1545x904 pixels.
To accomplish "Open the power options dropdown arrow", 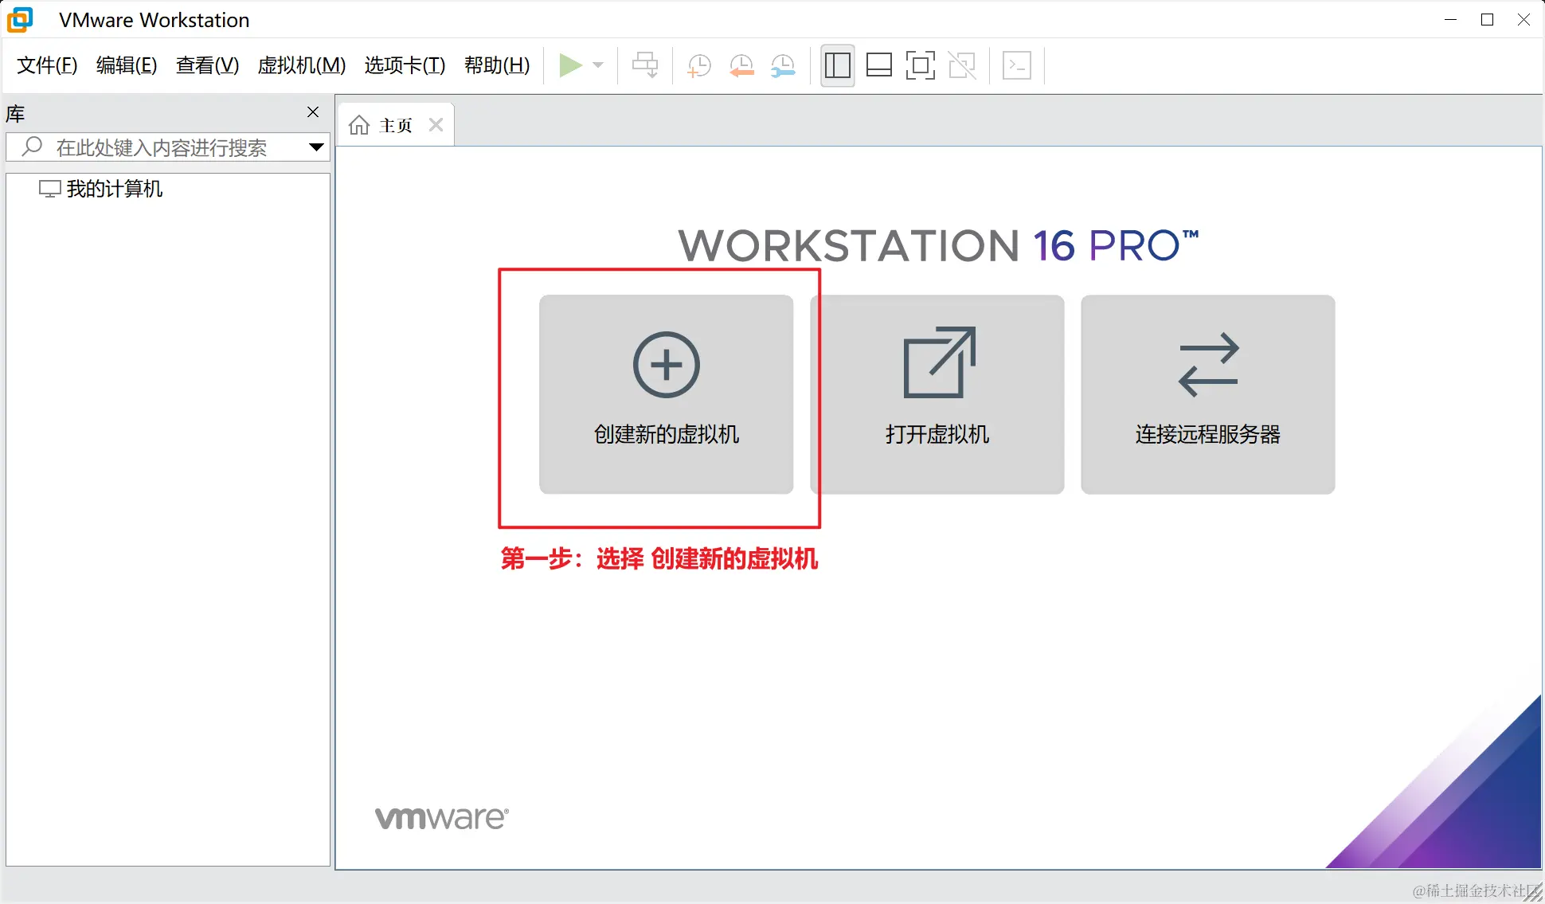I will tap(599, 65).
